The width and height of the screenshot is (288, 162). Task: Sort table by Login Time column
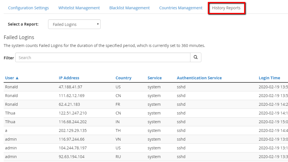tap(269, 78)
